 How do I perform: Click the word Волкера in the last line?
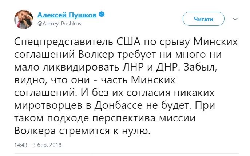click(35, 131)
